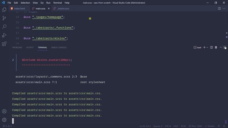Click the VS Code logo icon
This screenshot has width=228, height=128.
click(x=3, y=2)
